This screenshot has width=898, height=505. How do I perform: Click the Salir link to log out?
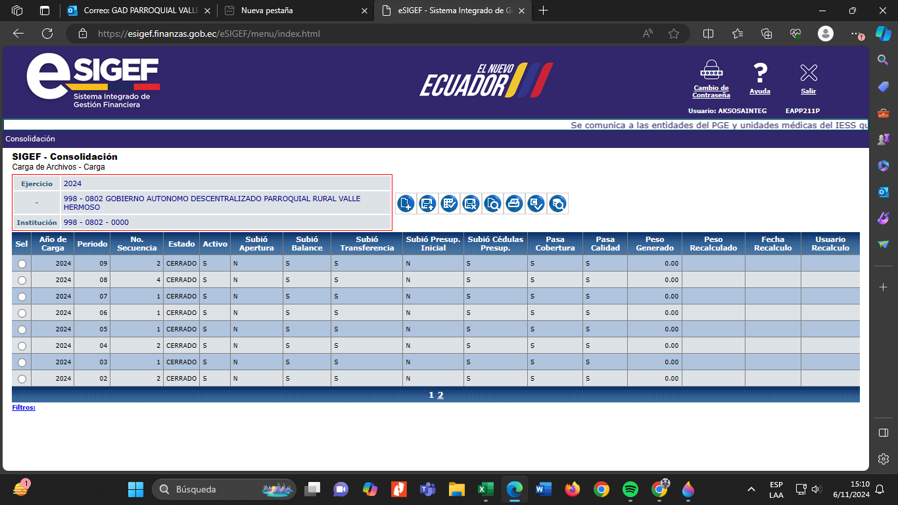[808, 91]
